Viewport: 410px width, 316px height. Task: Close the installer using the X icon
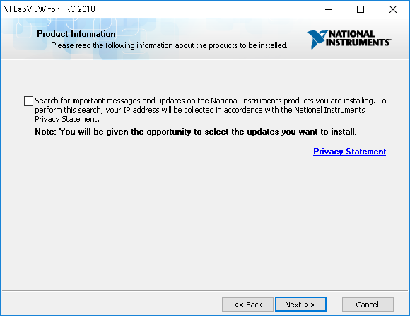click(393, 9)
